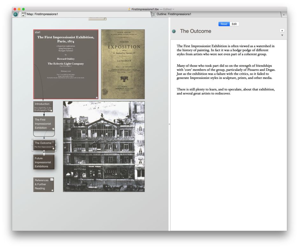Image resolution: width=299 pixels, height=248 pixels.
Task: Click the building photograph in the map
Action: pyautogui.click(x=103, y=147)
